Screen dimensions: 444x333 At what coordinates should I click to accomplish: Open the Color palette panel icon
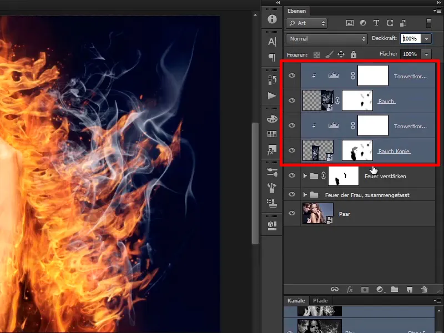click(272, 119)
